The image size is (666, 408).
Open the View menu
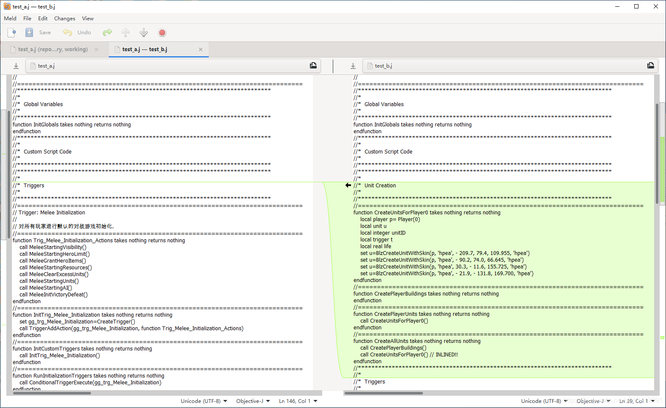(x=88, y=19)
